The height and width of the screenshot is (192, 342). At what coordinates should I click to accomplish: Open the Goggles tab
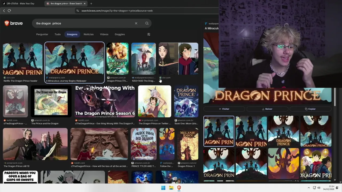point(120,34)
